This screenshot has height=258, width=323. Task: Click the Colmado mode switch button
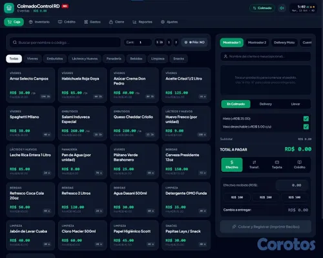coord(262,8)
